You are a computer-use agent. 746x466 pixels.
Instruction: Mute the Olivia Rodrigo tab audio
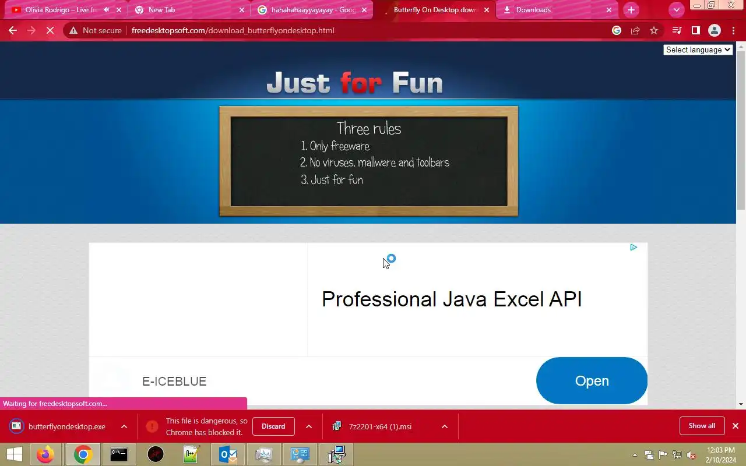coord(107,10)
